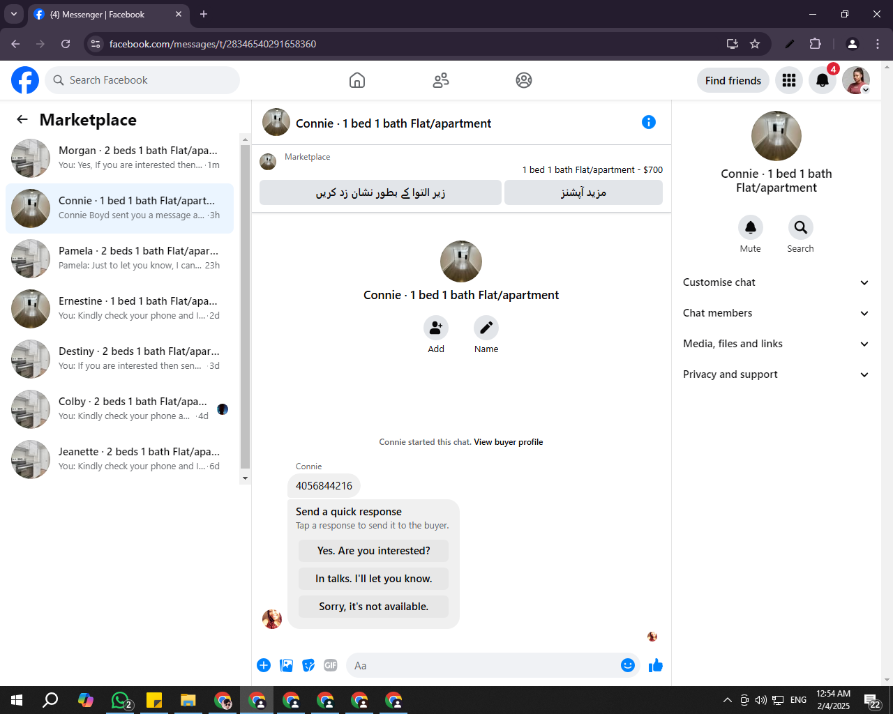Image resolution: width=893 pixels, height=714 pixels.
Task: Click the mark as pending Urdu button
Action: tap(380, 192)
